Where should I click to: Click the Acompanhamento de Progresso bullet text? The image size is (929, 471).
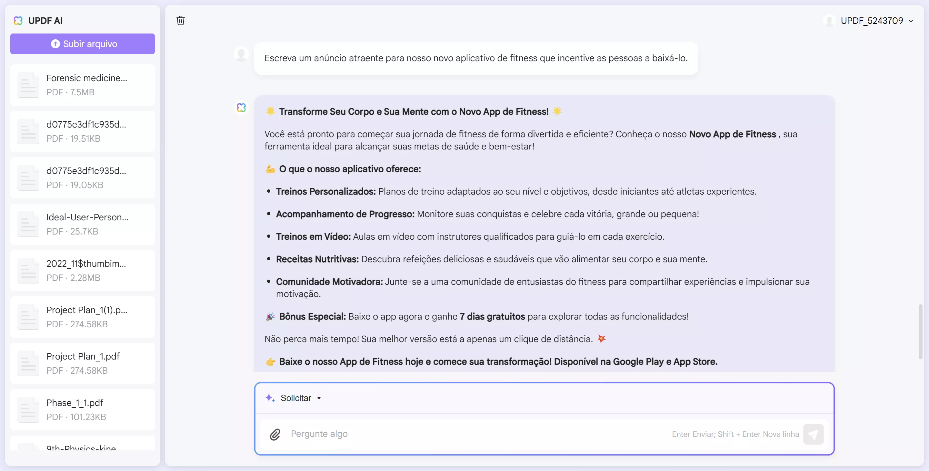click(x=487, y=214)
